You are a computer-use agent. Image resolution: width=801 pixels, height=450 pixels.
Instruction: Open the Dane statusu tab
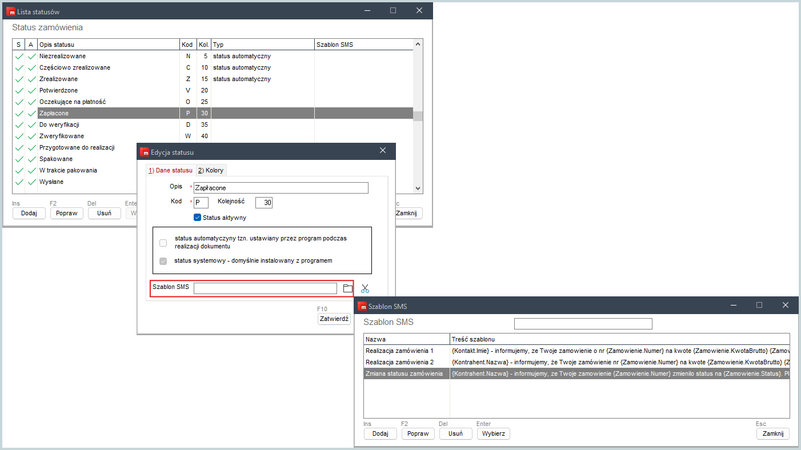tap(171, 170)
